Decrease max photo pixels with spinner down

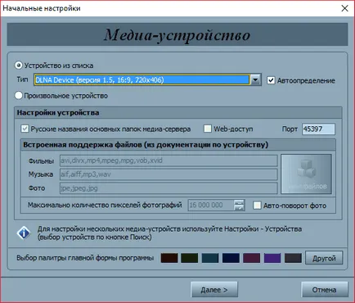pos(239,208)
